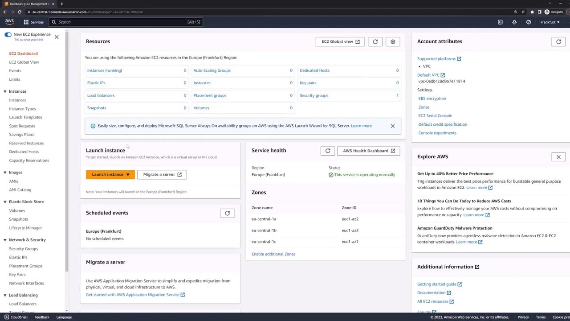Open Launch Templates in the sidebar

pos(25,117)
